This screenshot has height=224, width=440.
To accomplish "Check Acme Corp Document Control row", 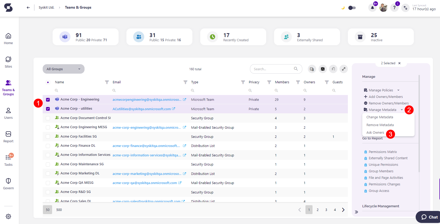I will (x=48, y=118).
